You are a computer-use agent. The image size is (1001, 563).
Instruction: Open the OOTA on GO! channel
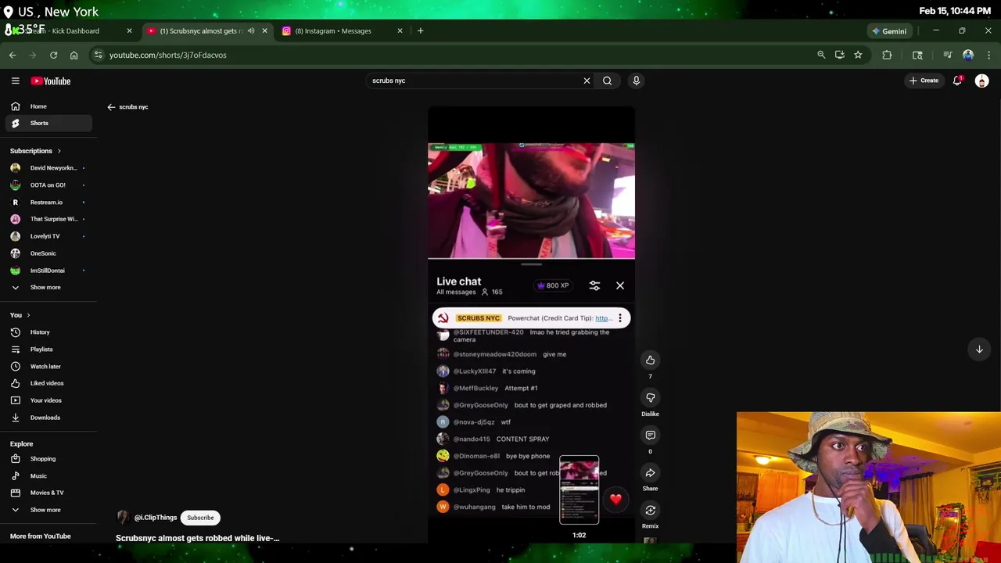pos(47,185)
